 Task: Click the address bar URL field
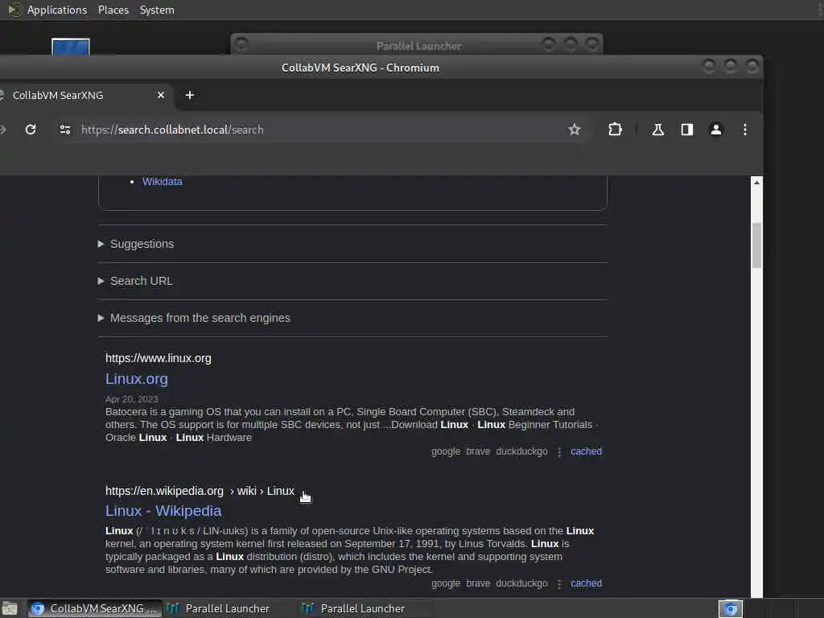coord(320,130)
